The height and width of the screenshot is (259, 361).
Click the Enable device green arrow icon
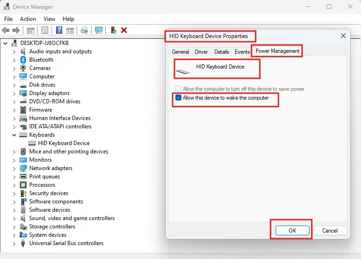tap(114, 30)
